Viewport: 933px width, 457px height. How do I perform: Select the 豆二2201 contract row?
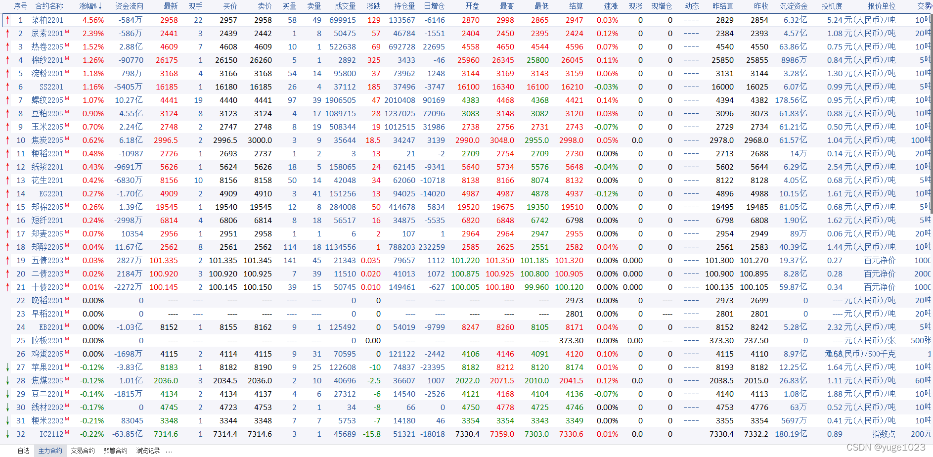pos(466,394)
